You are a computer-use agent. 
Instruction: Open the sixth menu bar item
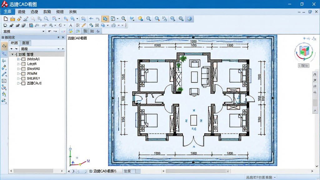(73, 12)
